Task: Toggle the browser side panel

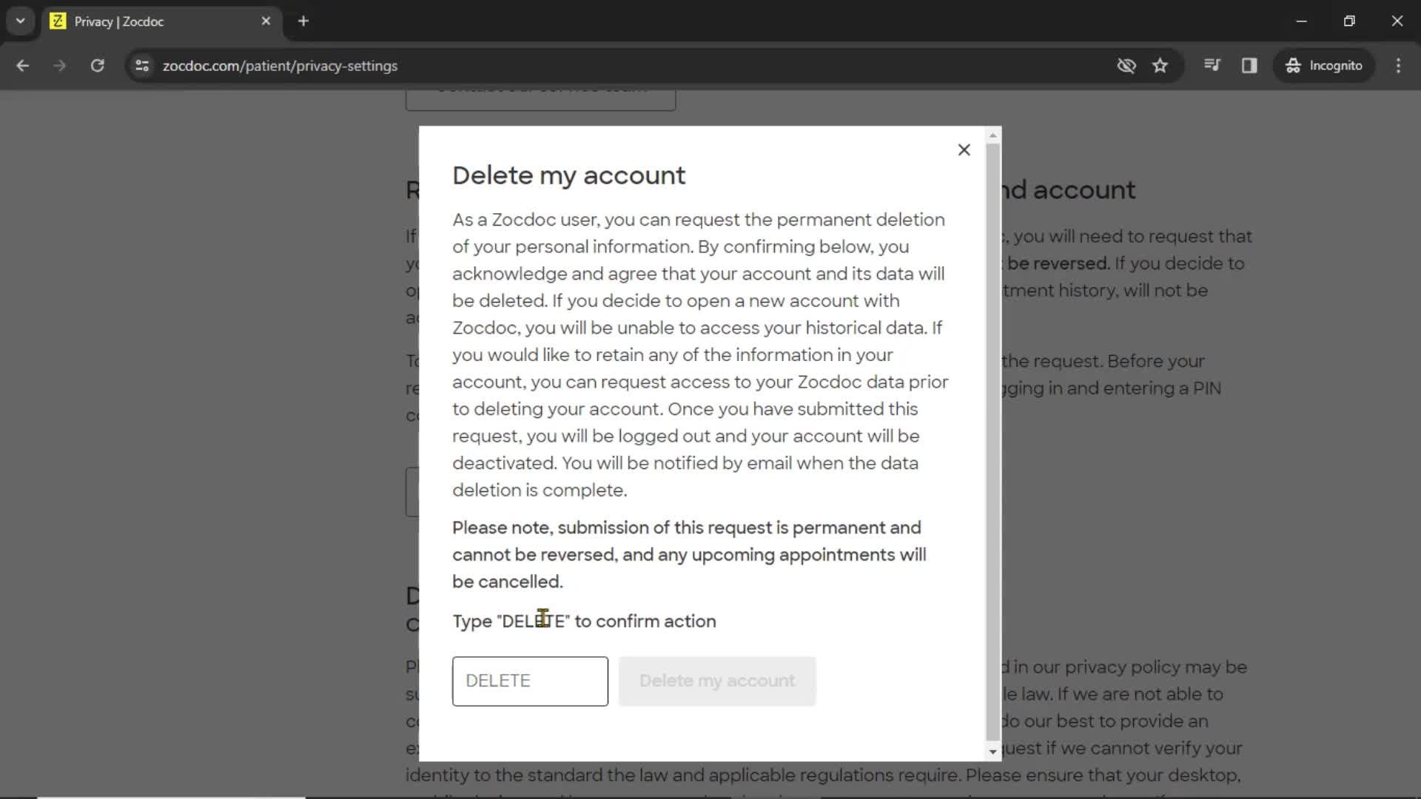Action: click(1249, 66)
